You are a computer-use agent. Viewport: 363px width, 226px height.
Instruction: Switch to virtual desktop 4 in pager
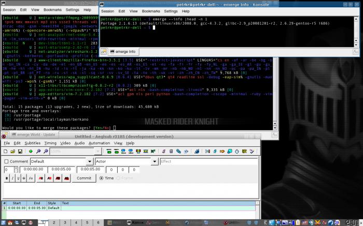(x=76, y=222)
